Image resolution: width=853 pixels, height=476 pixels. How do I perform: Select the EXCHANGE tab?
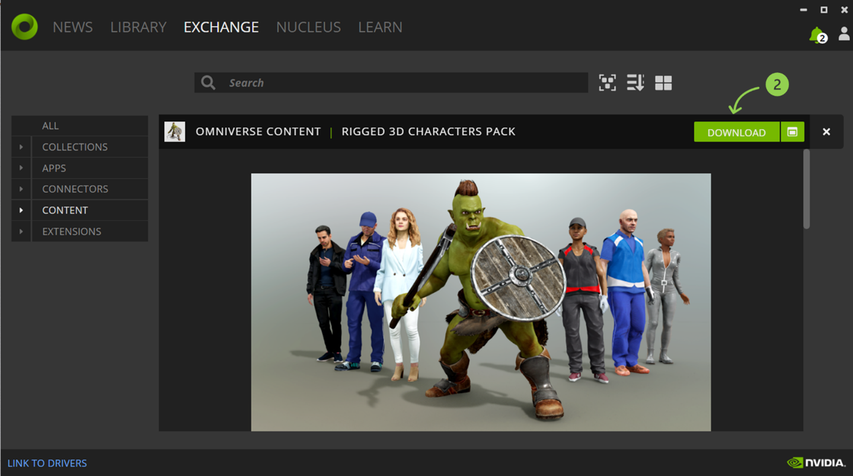coord(221,27)
